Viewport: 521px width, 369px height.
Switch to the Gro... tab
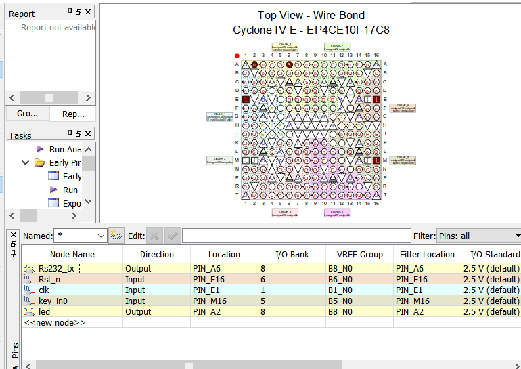(28, 114)
